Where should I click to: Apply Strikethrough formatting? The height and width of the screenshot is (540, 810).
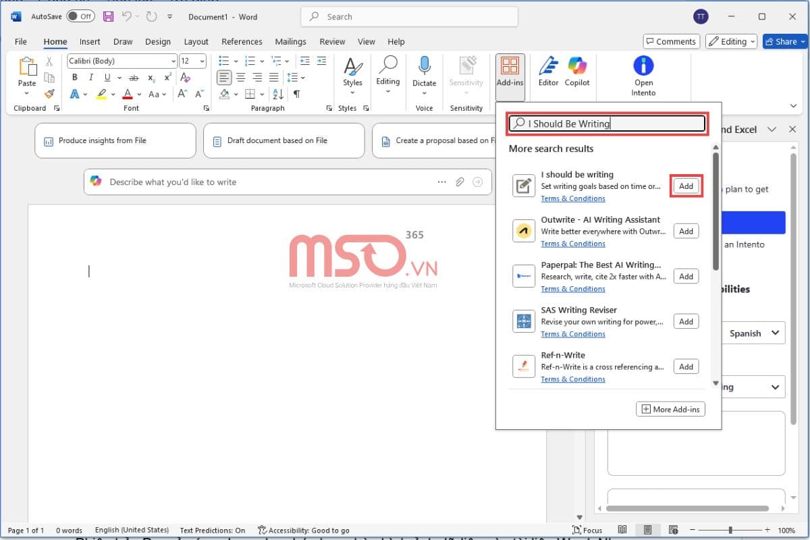133,78
